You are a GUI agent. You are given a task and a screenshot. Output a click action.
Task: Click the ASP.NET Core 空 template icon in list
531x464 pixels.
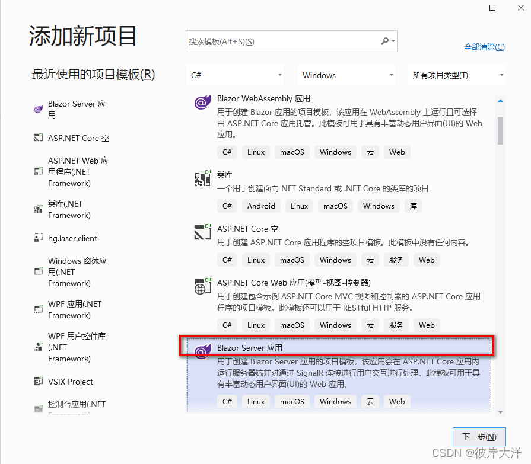[x=202, y=232]
